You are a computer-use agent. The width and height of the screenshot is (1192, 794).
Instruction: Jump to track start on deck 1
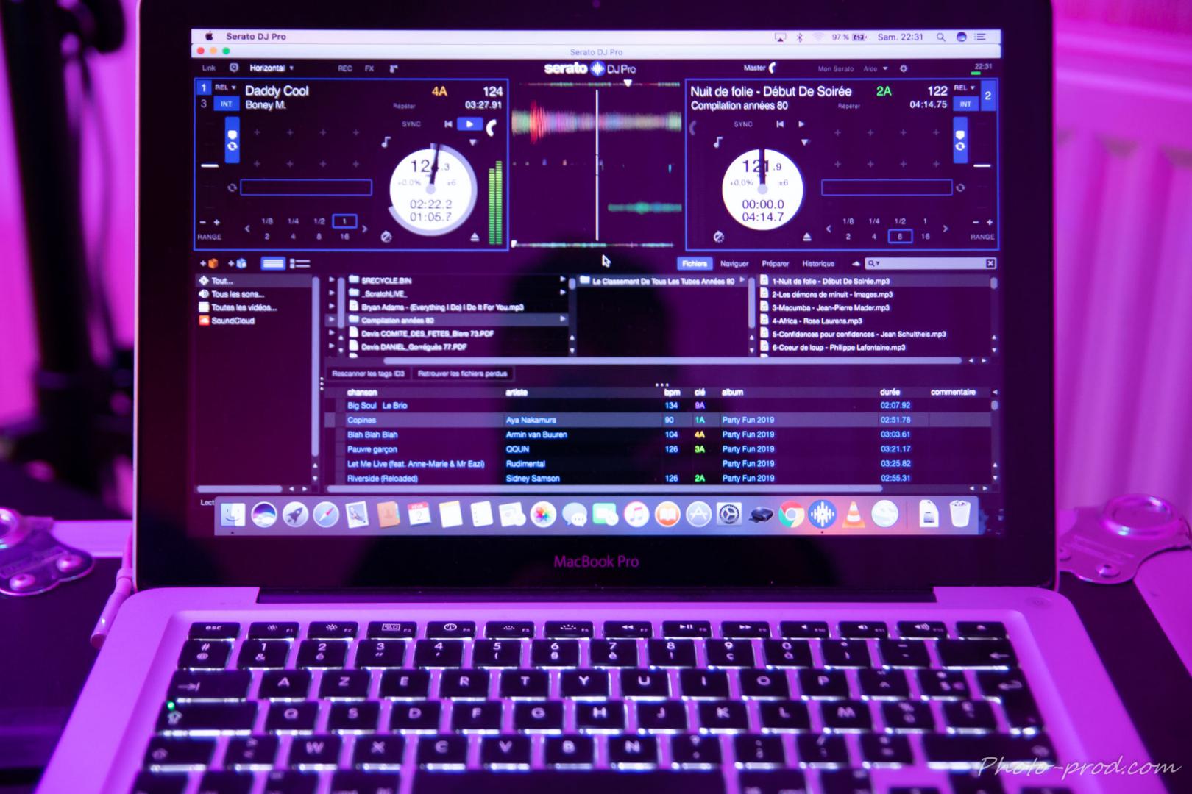(447, 124)
